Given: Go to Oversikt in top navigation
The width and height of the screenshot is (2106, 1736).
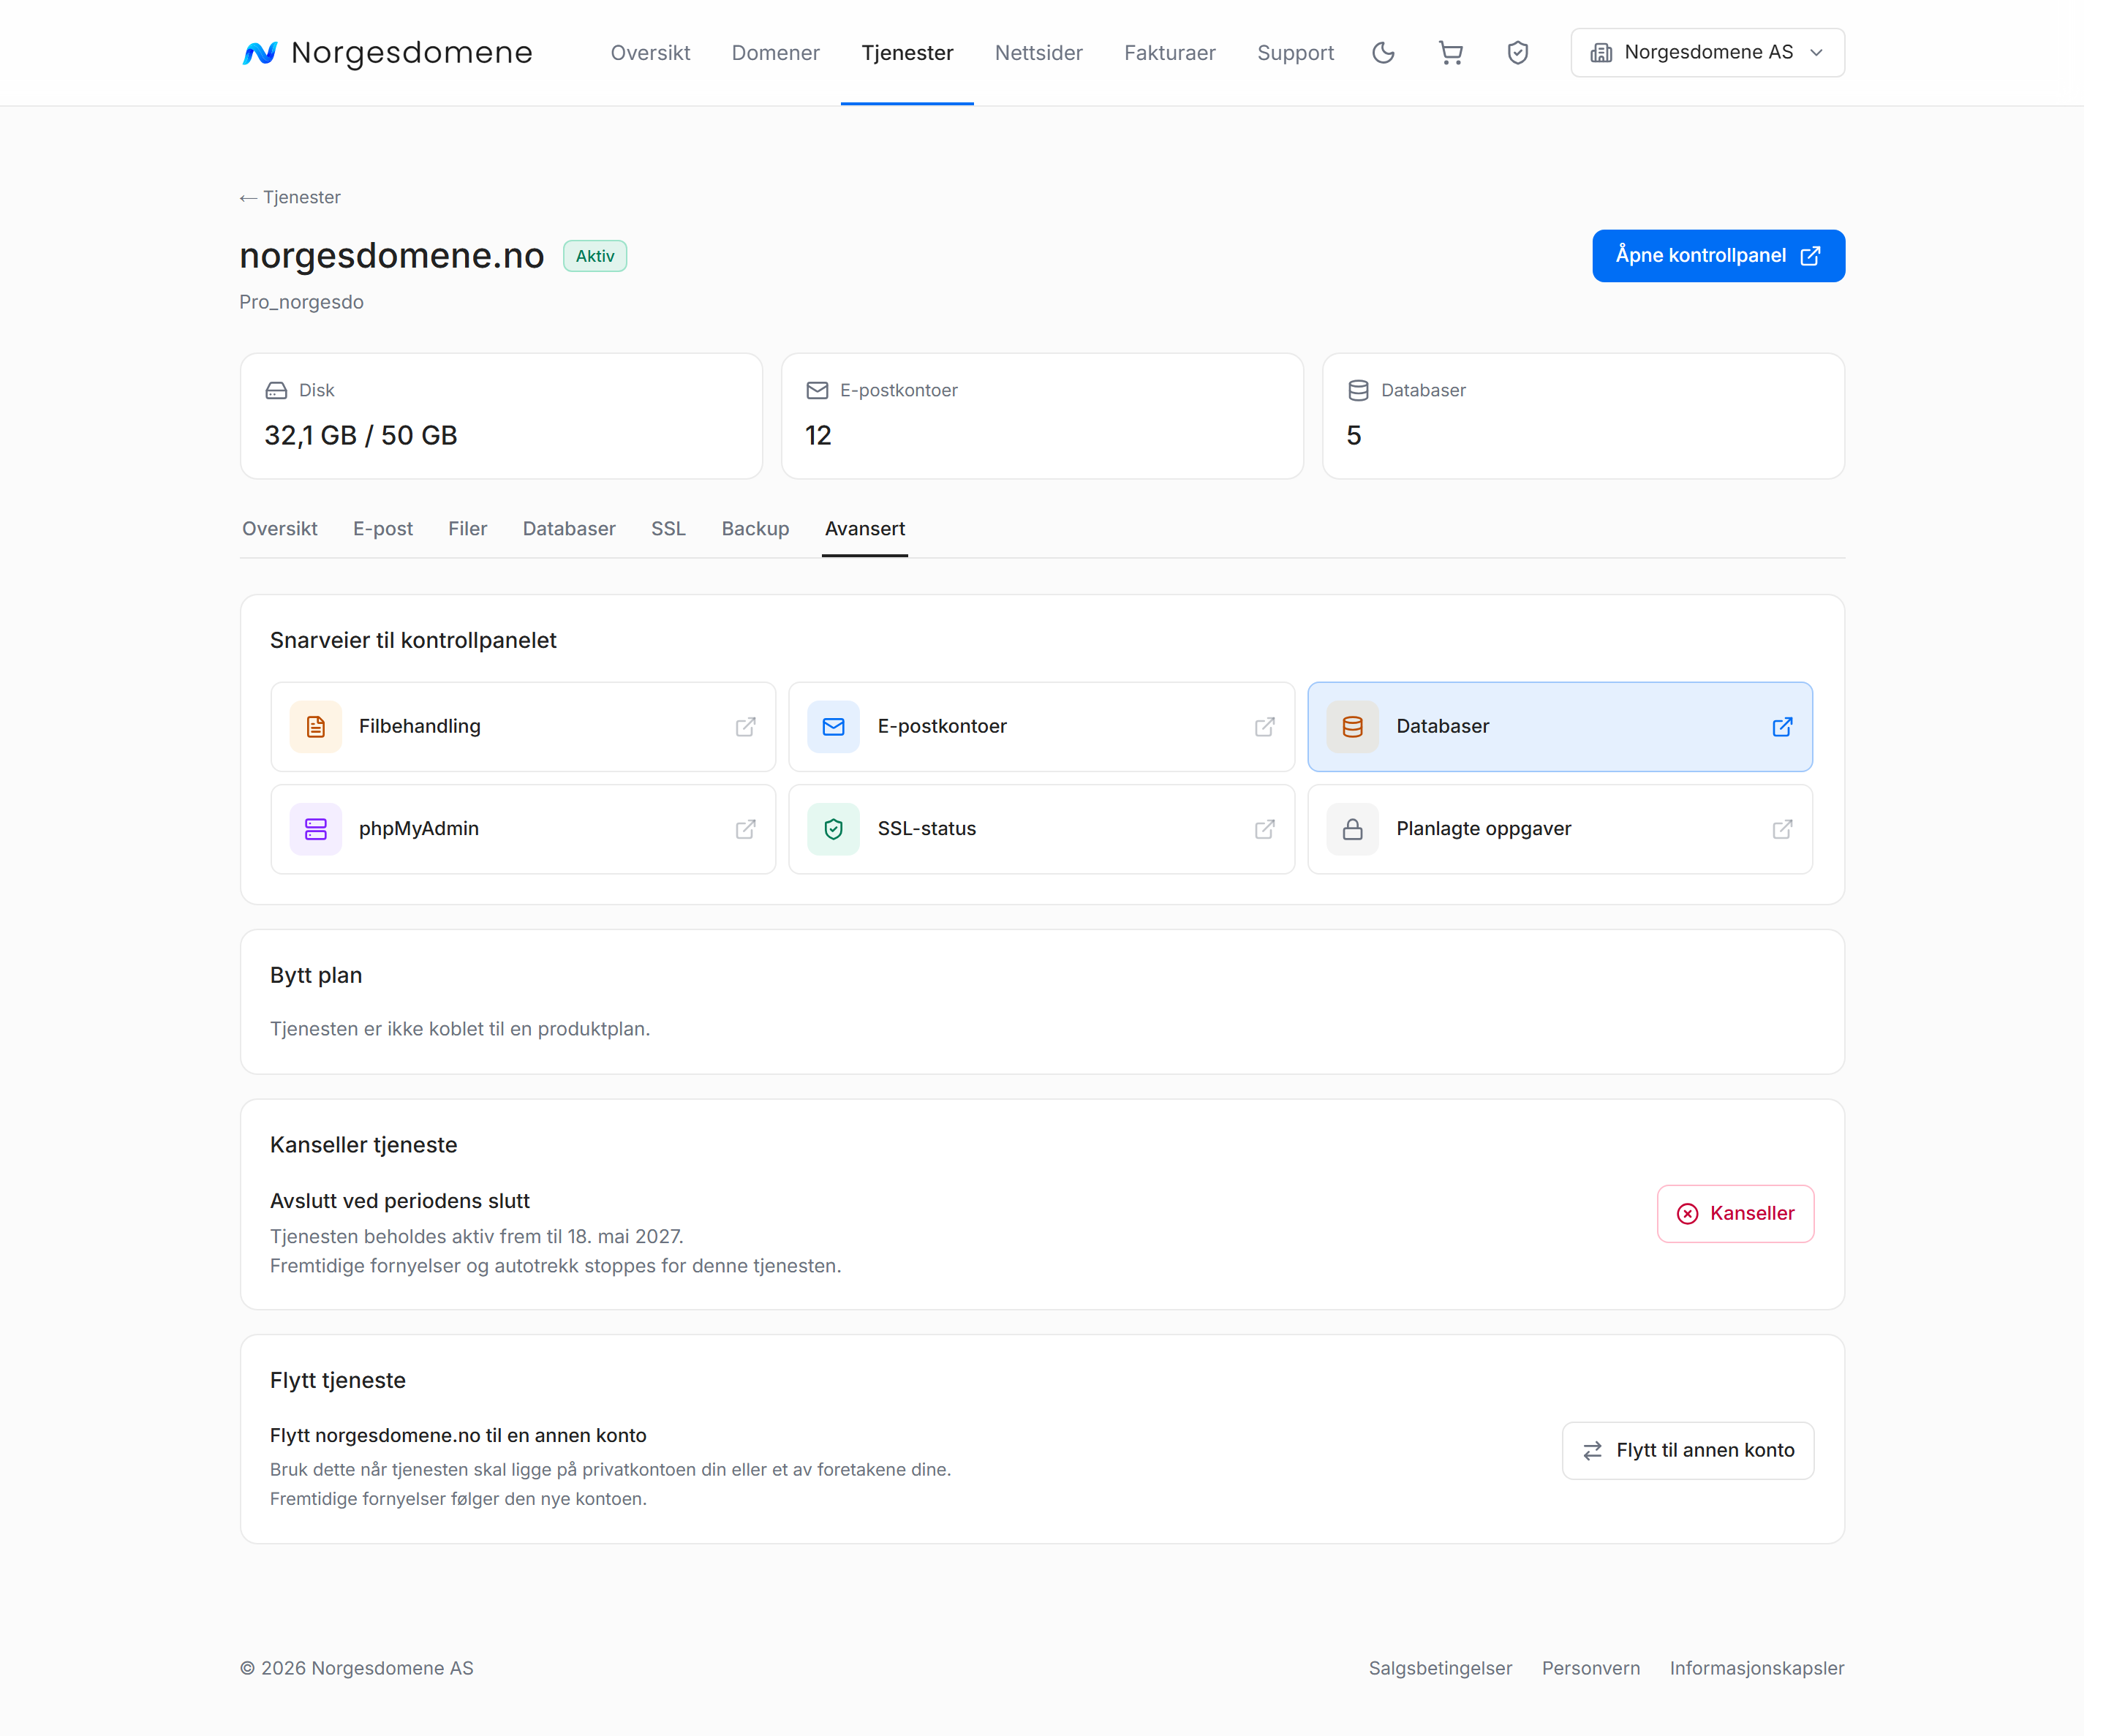Looking at the screenshot, I should (x=650, y=53).
